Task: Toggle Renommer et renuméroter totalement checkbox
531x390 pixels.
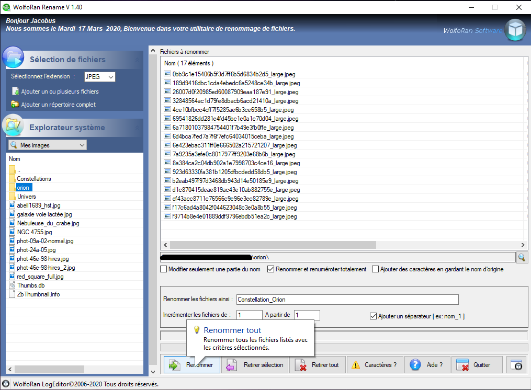Action: pyautogui.click(x=271, y=270)
